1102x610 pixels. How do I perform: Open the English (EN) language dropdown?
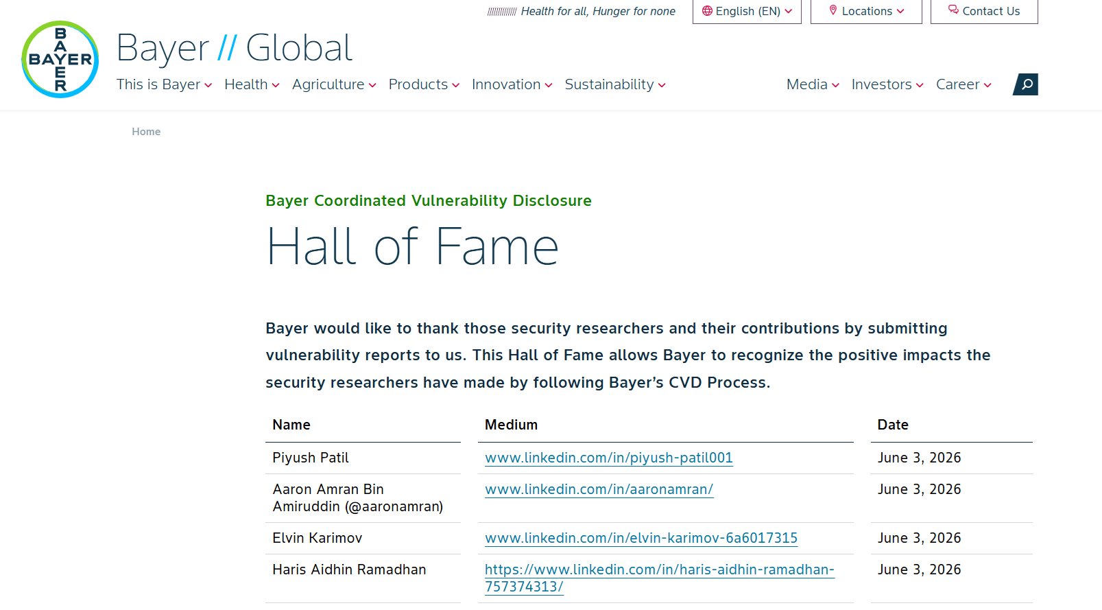747,11
